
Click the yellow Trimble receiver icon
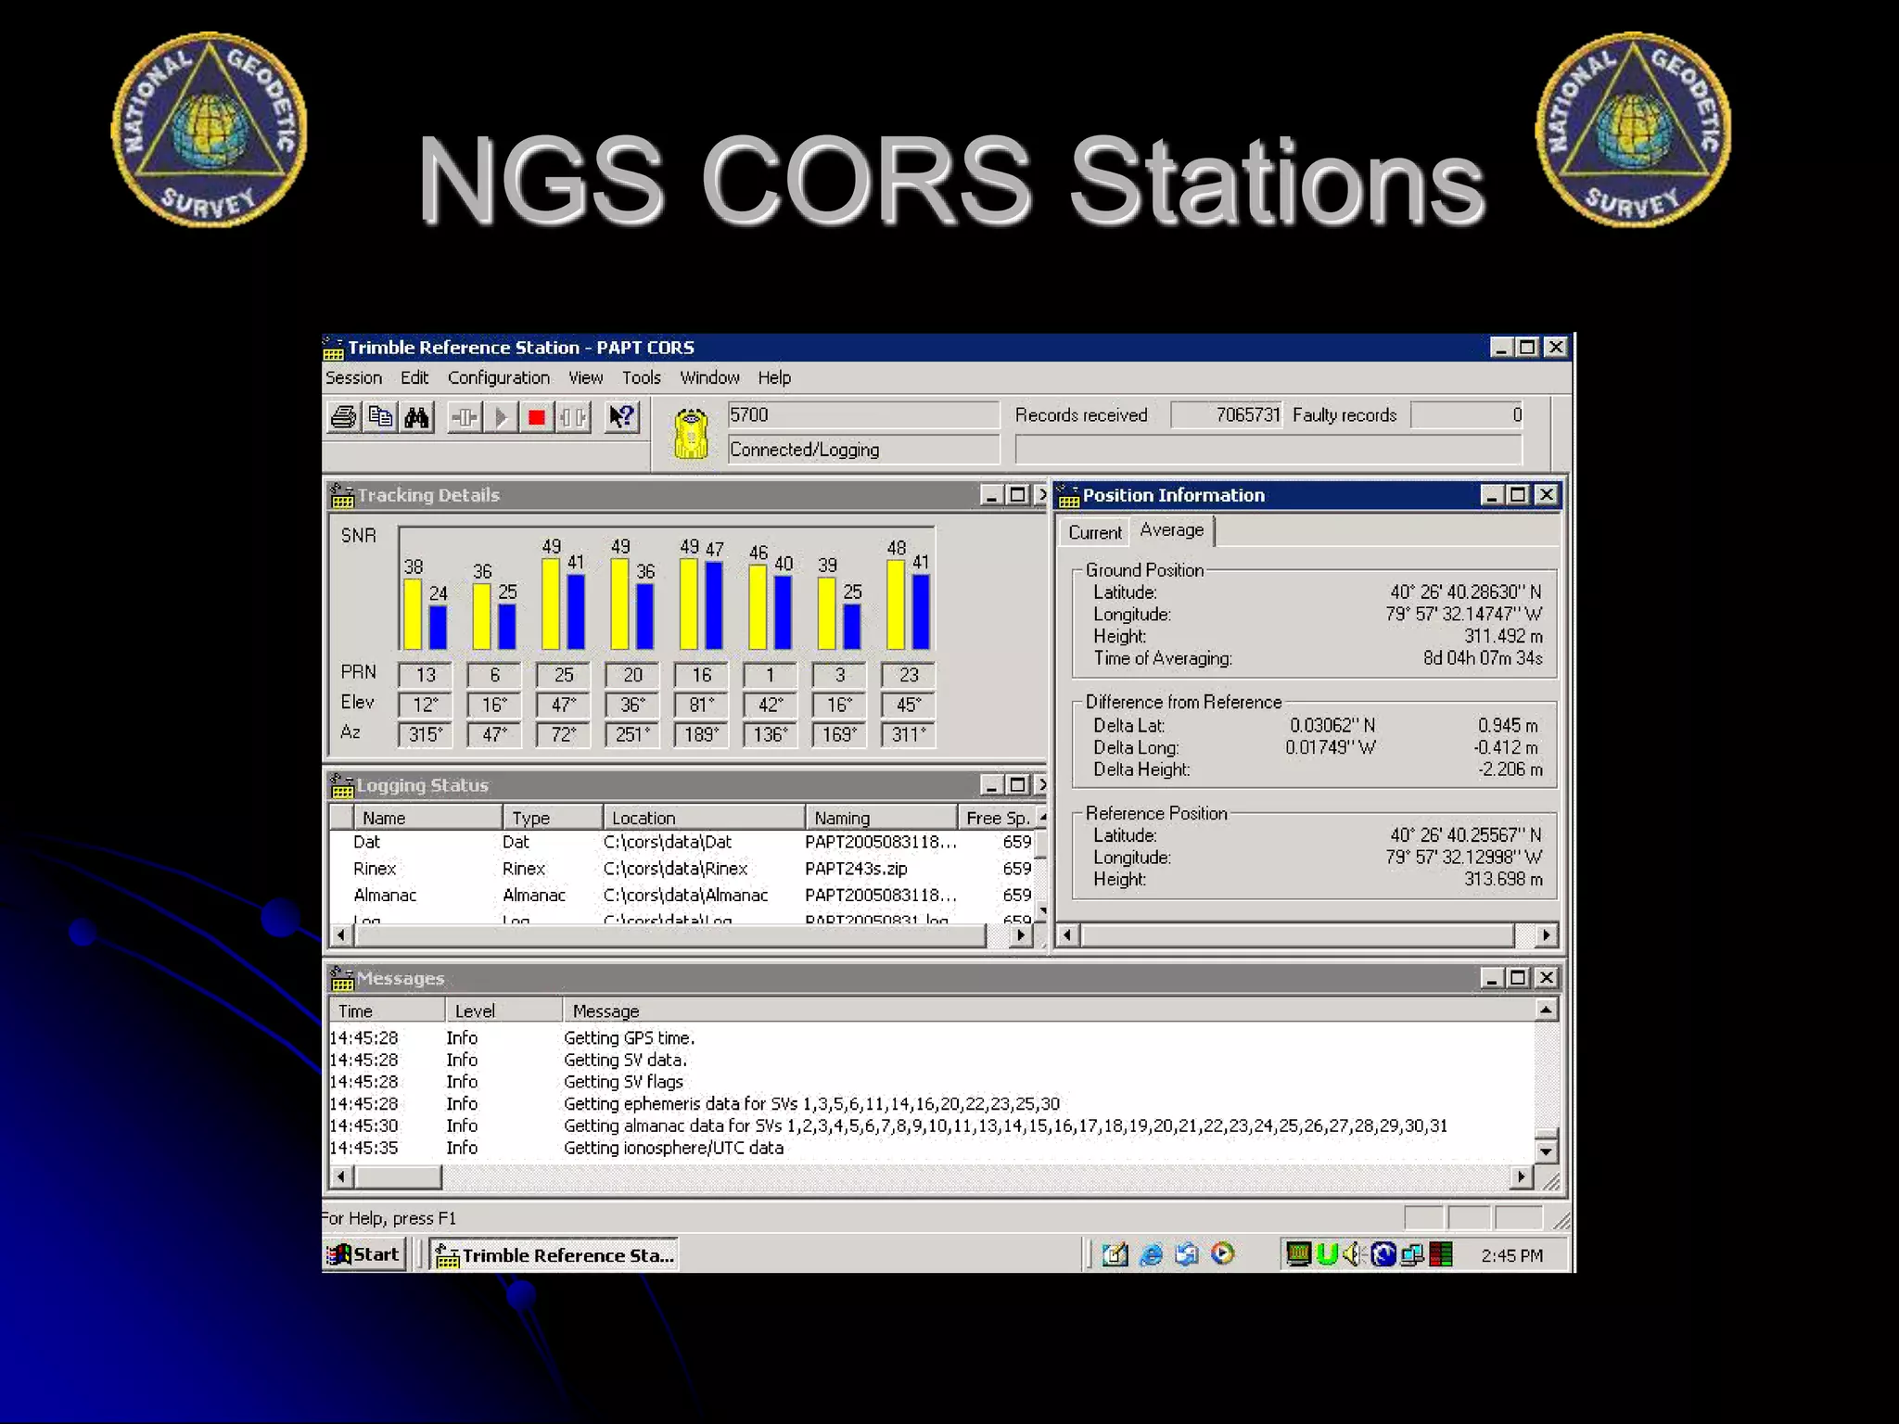coord(691,433)
